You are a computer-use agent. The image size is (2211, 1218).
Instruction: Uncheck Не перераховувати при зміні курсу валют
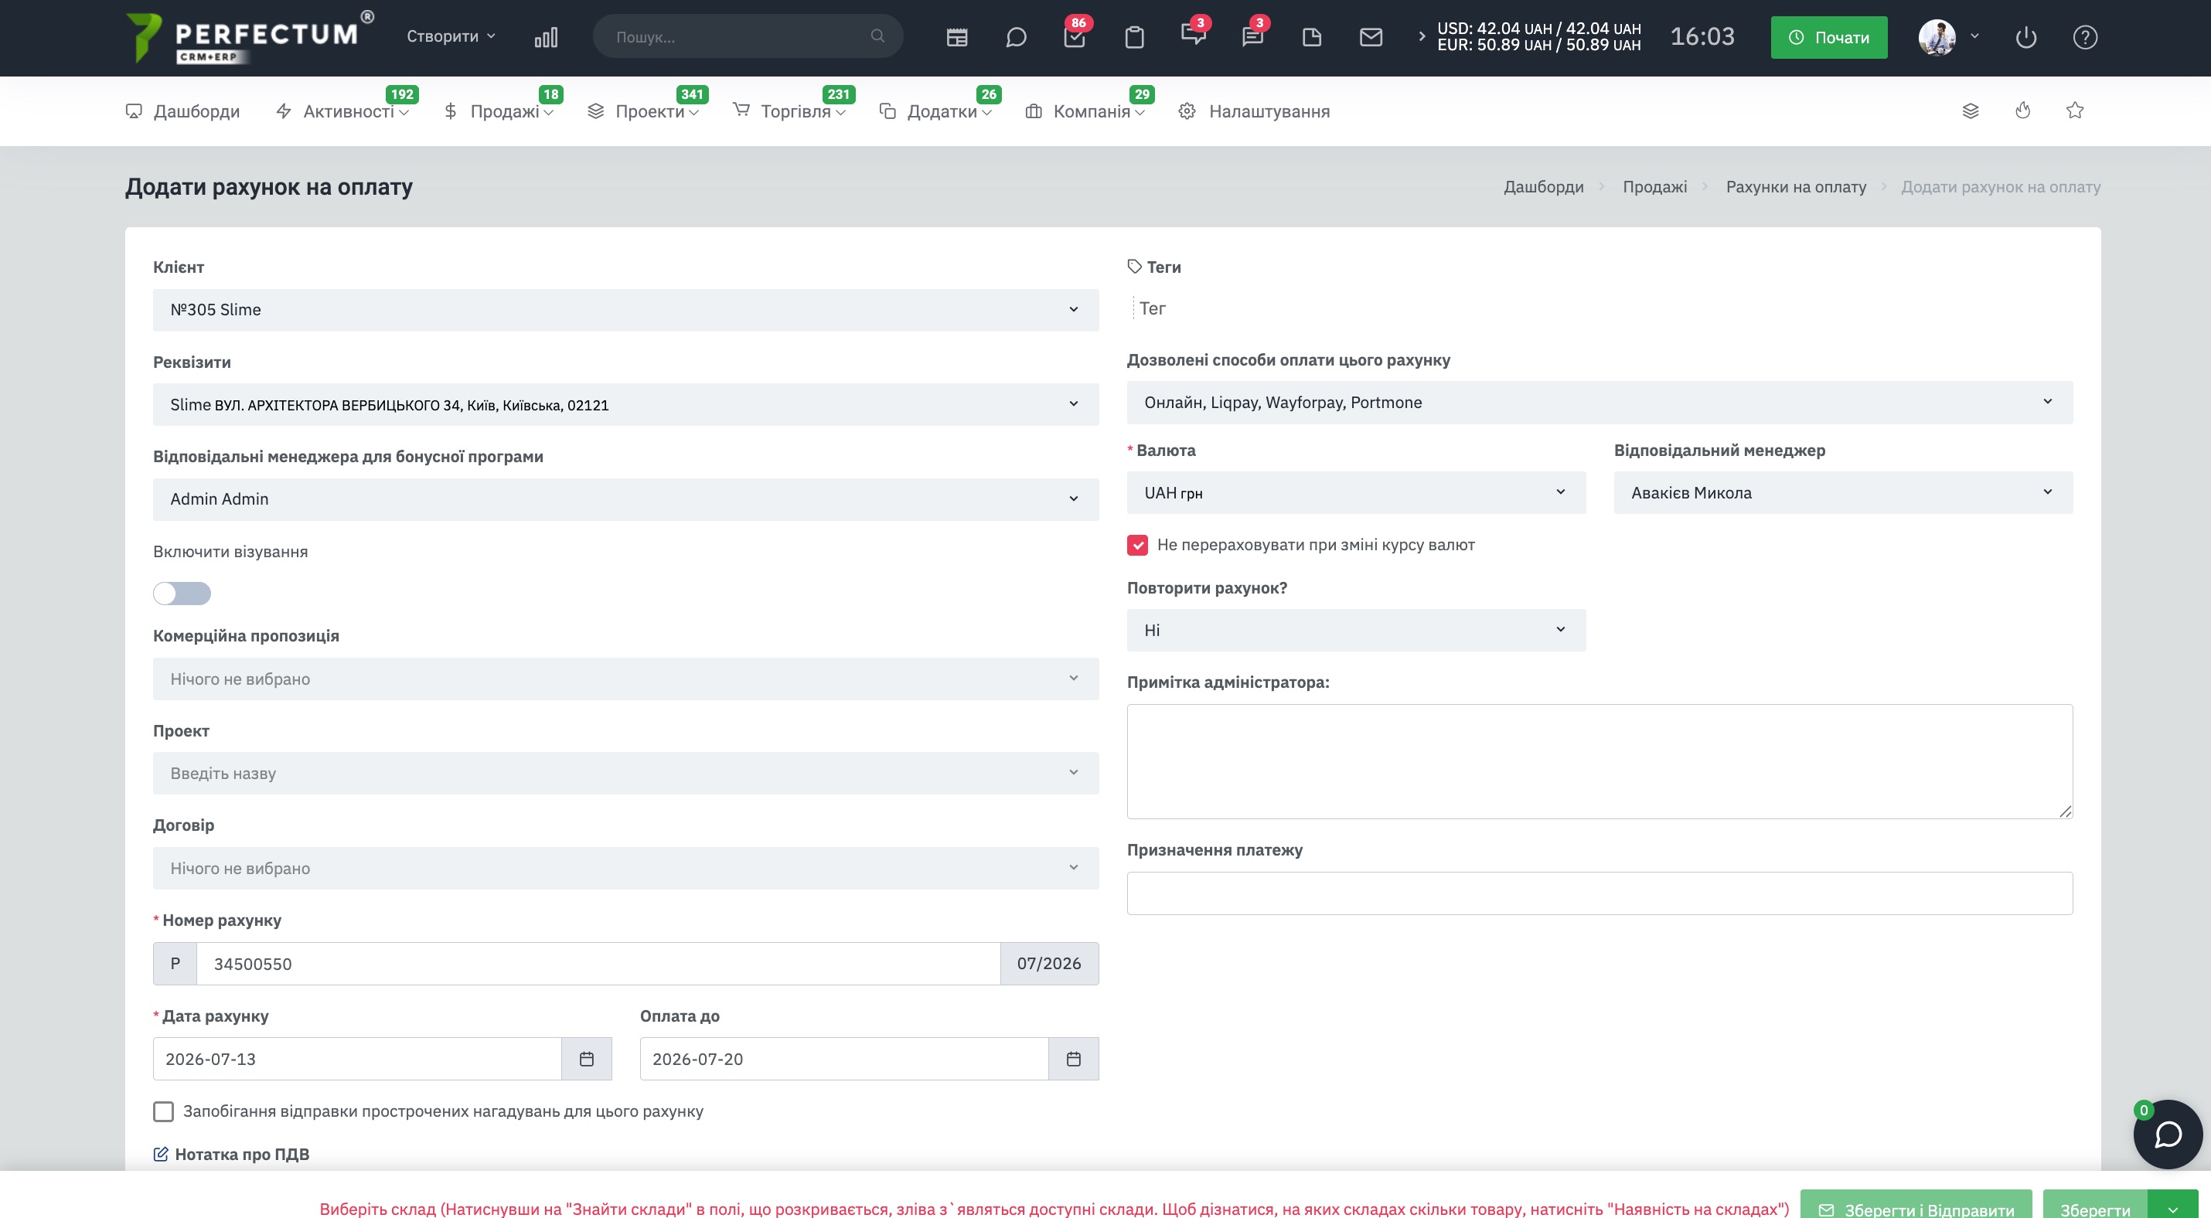click(x=1137, y=545)
